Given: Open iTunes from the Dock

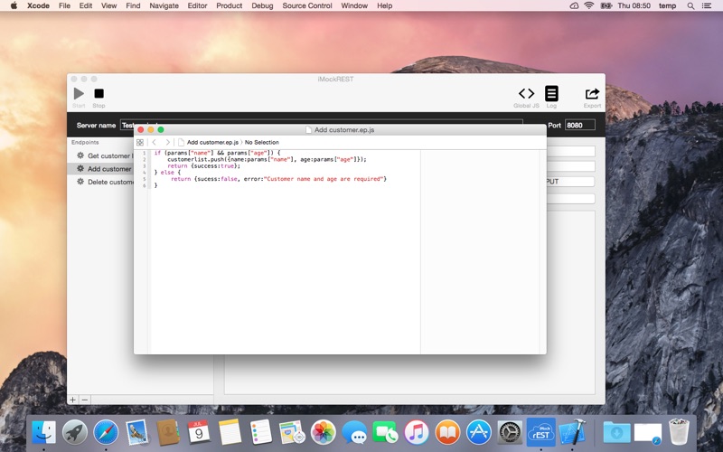Looking at the screenshot, I should (x=417, y=433).
